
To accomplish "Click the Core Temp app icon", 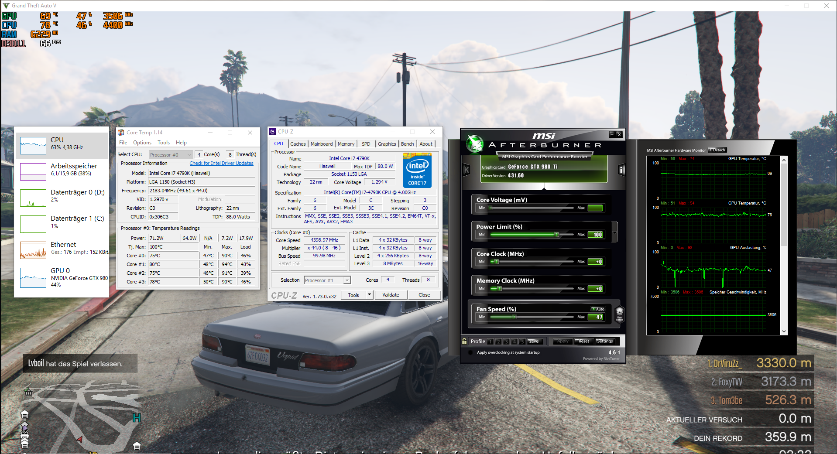I will [x=121, y=133].
